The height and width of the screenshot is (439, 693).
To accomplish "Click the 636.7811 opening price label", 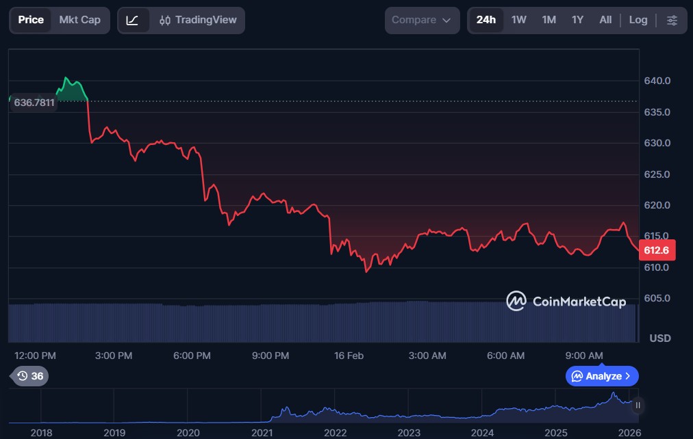I will coord(34,102).
